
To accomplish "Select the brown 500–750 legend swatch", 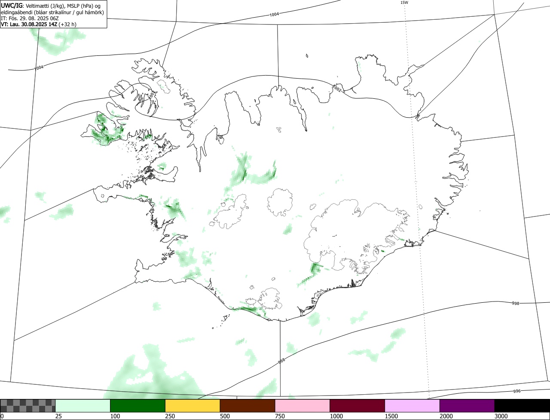I will pyautogui.click(x=247, y=406).
